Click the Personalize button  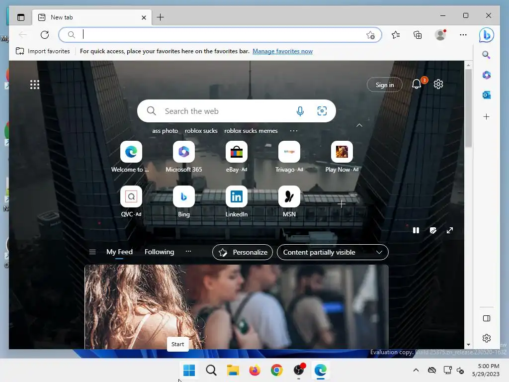tap(243, 252)
